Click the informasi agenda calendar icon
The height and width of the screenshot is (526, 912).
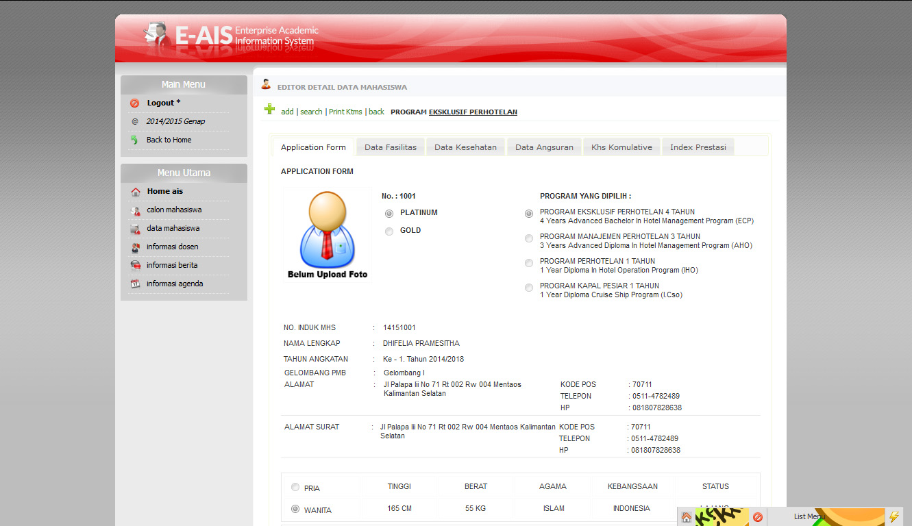coord(136,284)
